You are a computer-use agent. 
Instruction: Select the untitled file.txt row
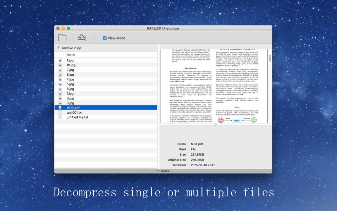pyautogui.click(x=106, y=117)
